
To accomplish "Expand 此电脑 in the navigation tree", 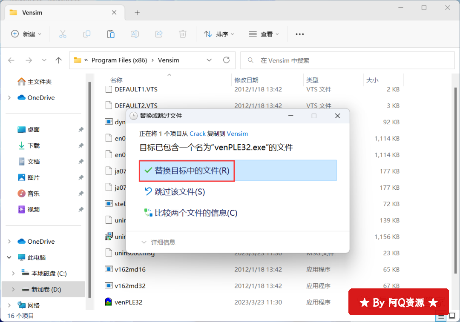I will pyautogui.click(x=9, y=257).
